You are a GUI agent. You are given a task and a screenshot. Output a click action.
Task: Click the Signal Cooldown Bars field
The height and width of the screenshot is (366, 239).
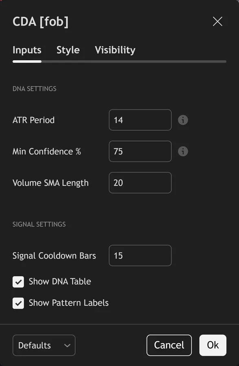pyautogui.click(x=140, y=256)
